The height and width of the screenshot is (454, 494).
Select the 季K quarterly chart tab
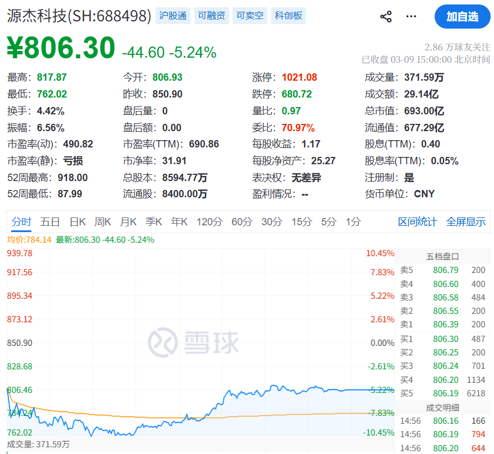(x=153, y=221)
